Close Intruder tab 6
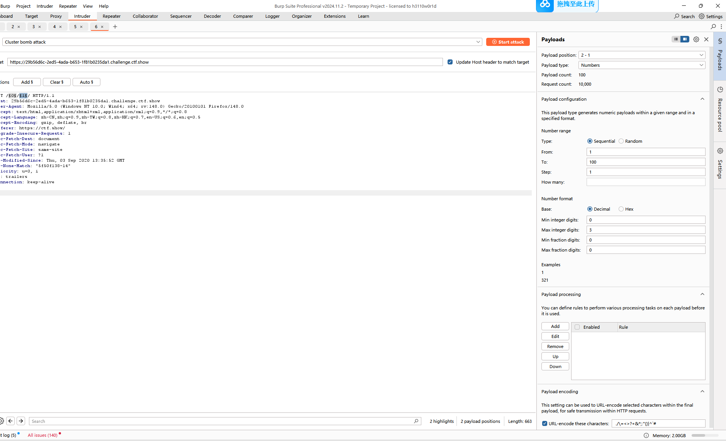The width and height of the screenshot is (726, 441). pos(102,27)
